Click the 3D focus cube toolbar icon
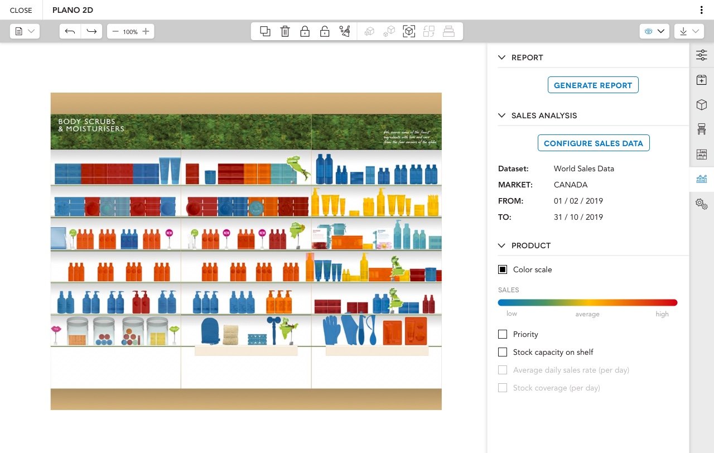Screen dimensions: 714x453 point(409,31)
